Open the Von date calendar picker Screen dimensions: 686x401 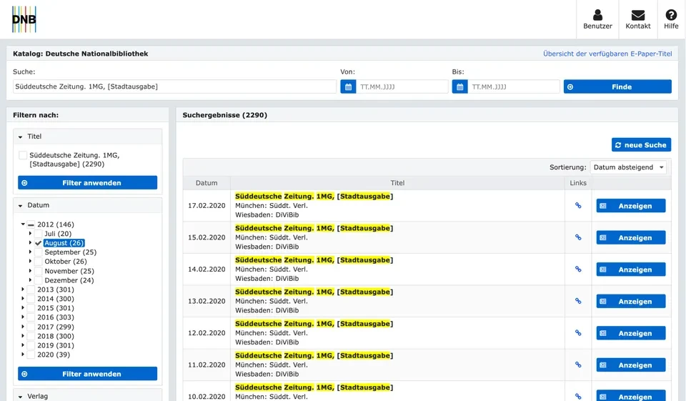[348, 86]
